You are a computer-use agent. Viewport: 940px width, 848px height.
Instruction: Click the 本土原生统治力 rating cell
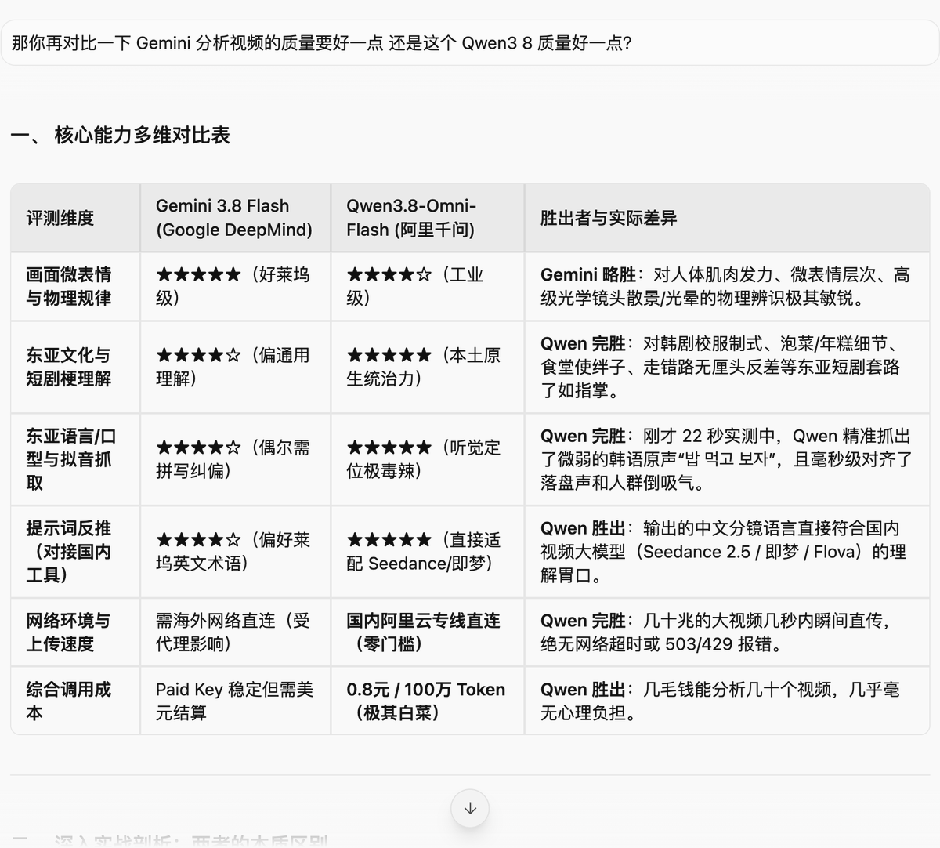click(427, 367)
